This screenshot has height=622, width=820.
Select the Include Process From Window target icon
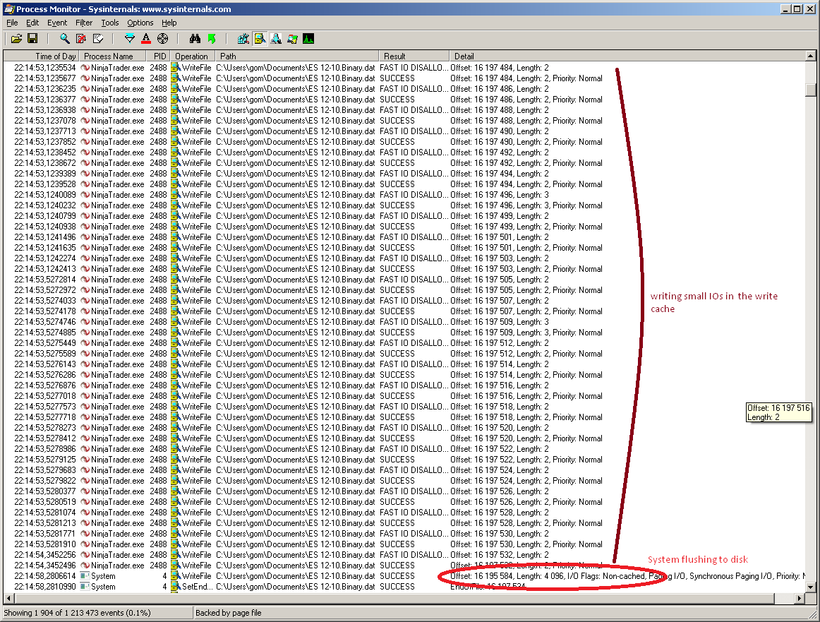[x=162, y=39]
